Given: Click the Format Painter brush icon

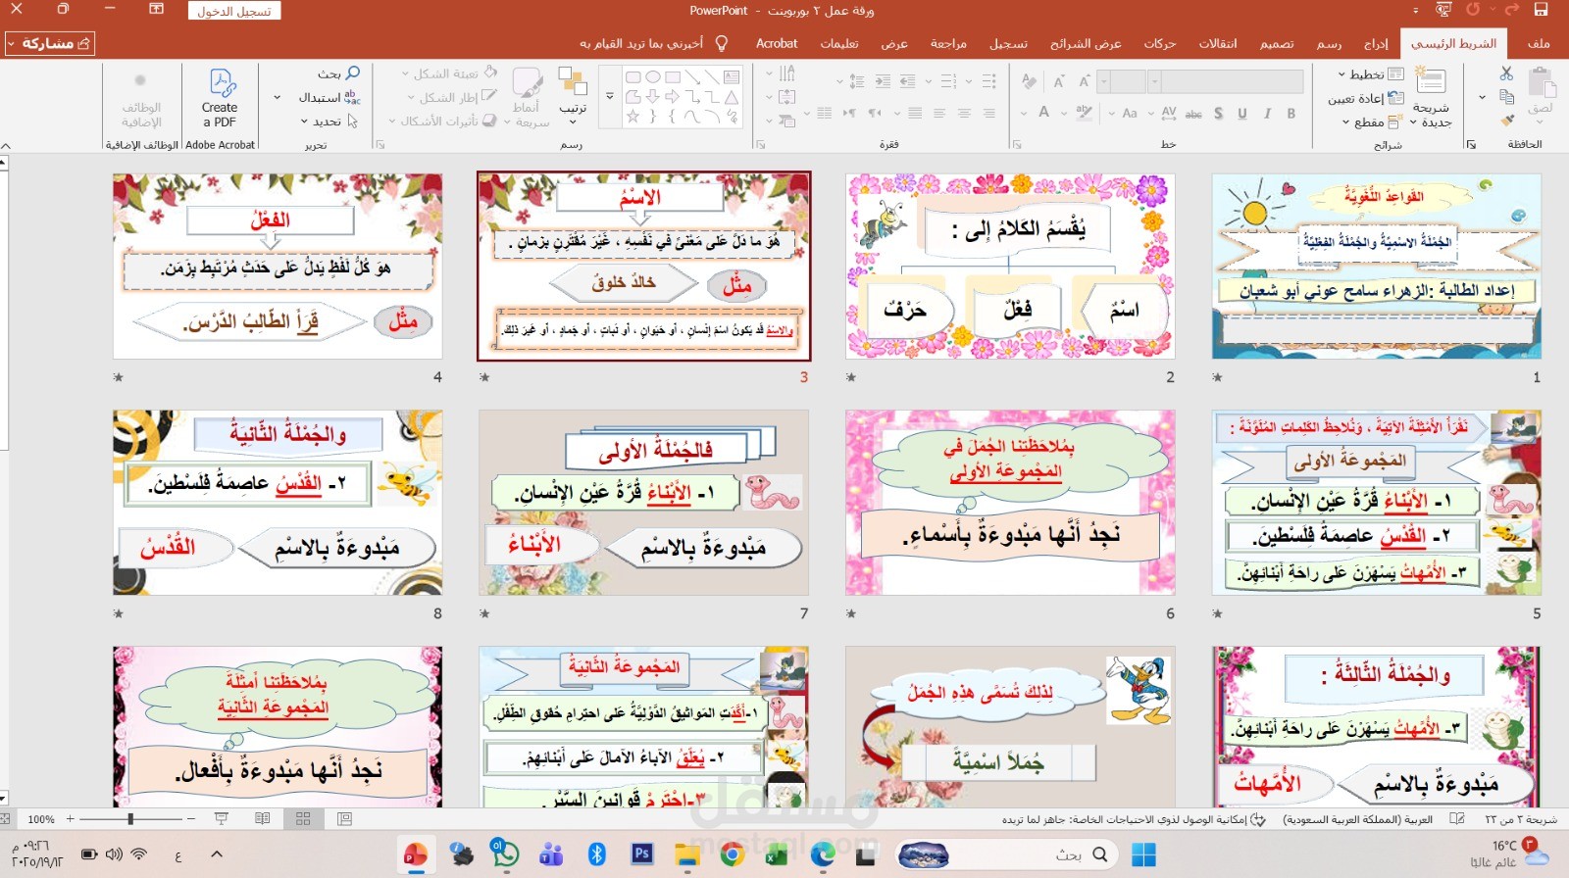Looking at the screenshot, I should (x=1507, y=120).
